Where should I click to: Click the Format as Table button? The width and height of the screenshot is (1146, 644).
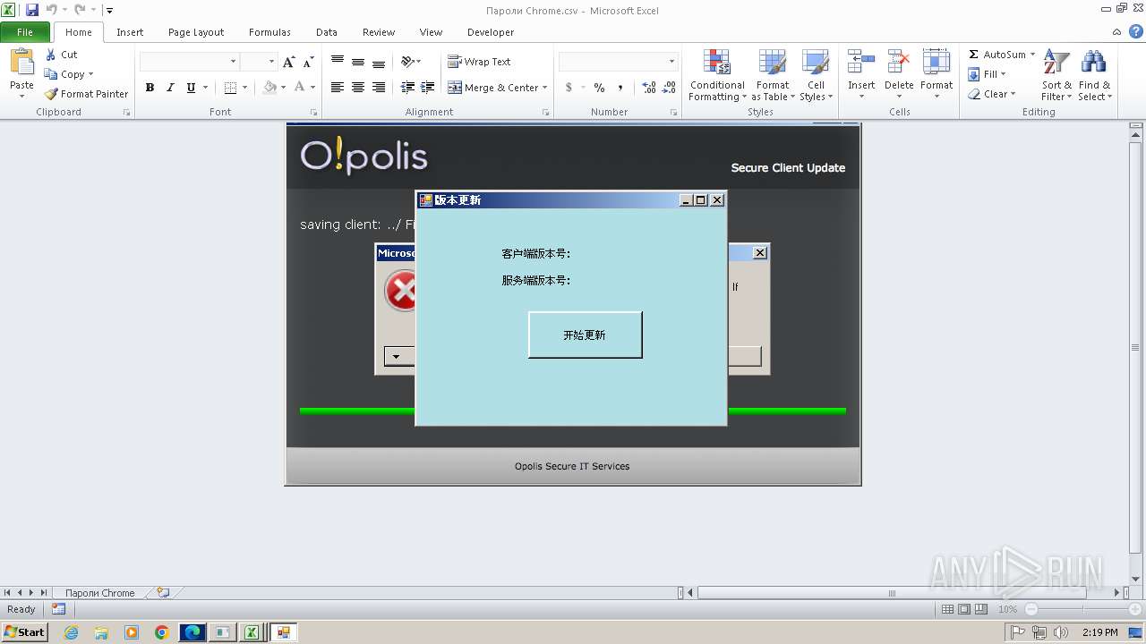click(x=773, y=75)
